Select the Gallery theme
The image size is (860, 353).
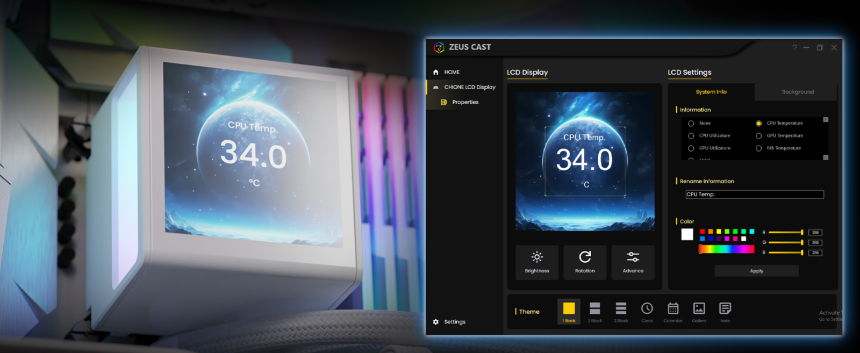point(699,312)
